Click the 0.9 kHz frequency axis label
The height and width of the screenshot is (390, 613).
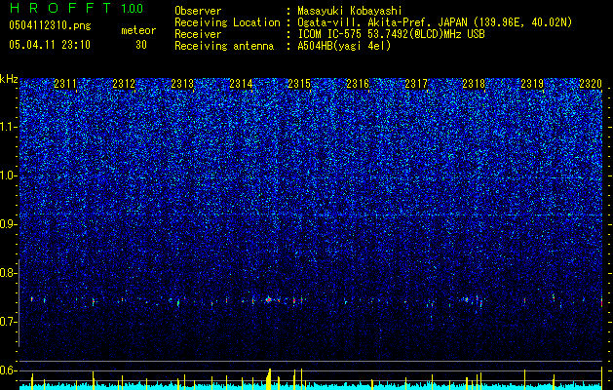point(7,224)
